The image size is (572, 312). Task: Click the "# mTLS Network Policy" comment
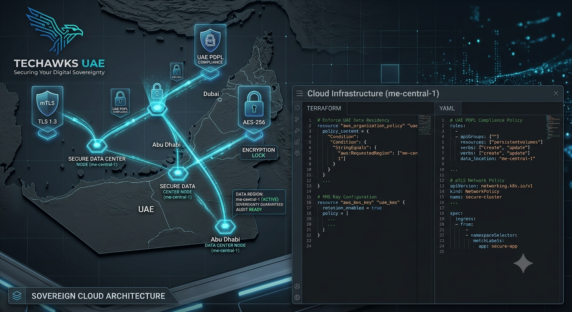(x=477, y=180)
